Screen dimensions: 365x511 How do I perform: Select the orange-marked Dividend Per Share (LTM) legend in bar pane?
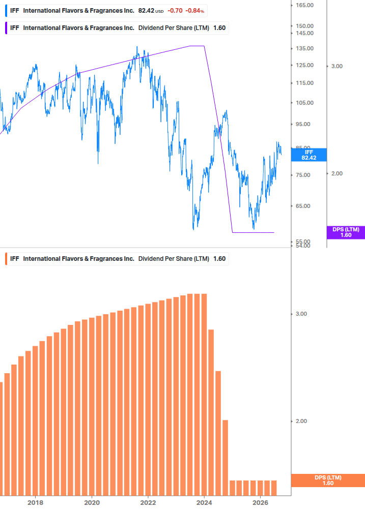[x=118, y=259]
